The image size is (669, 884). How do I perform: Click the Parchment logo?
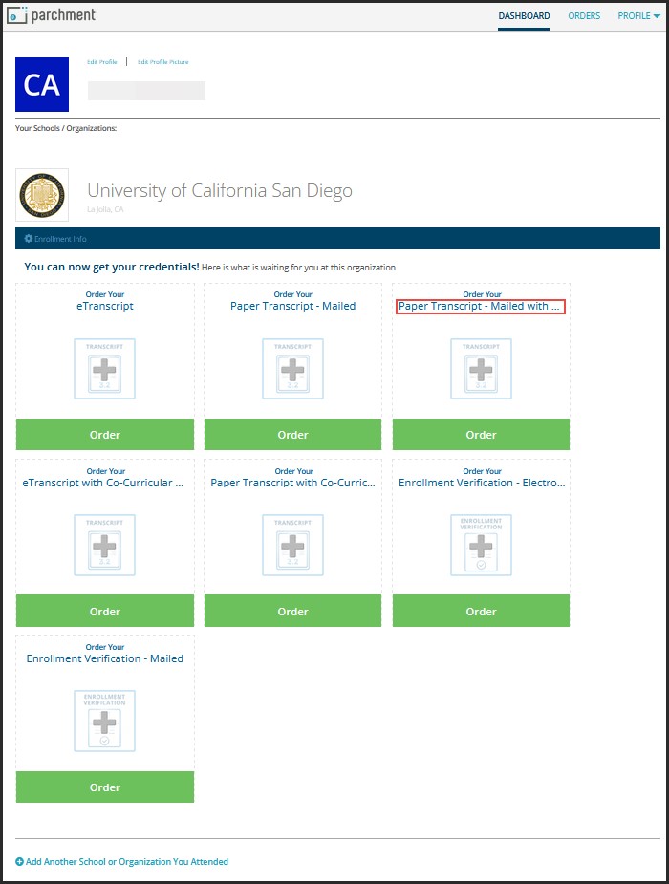click(x=52, y=15)
